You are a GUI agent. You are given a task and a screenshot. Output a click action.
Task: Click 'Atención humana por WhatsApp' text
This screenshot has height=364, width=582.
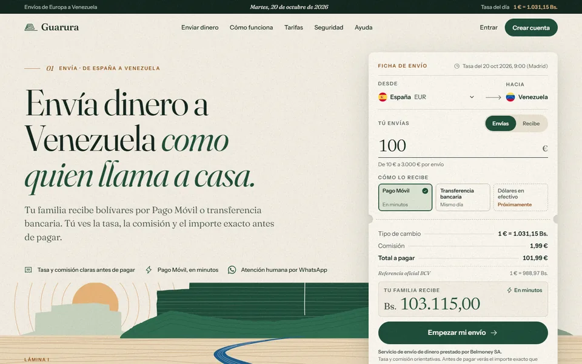[x=284, y=269]
